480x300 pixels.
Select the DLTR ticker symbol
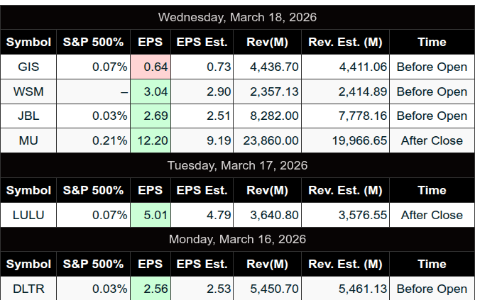click(28, 289)
